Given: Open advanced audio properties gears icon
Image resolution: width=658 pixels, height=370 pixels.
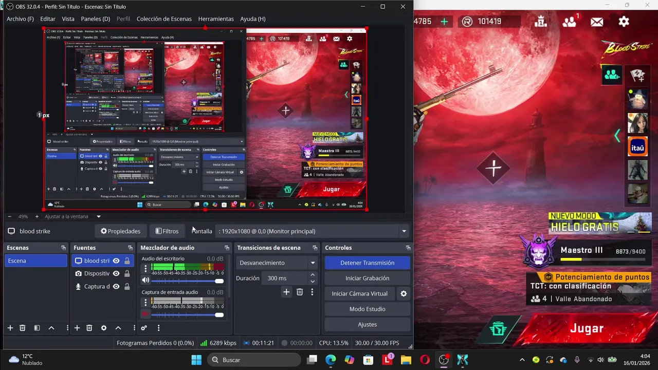Looking at the screenshot, I should tap(144, 328).
